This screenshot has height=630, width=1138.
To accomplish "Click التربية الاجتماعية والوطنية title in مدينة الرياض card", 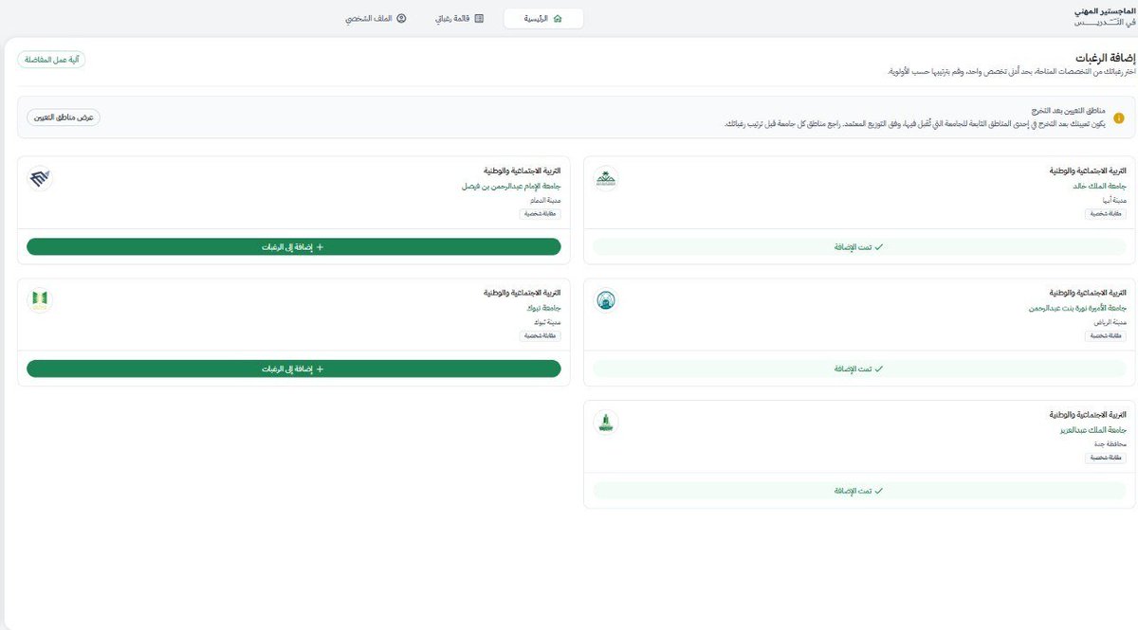I will (x=1089, y=293).
